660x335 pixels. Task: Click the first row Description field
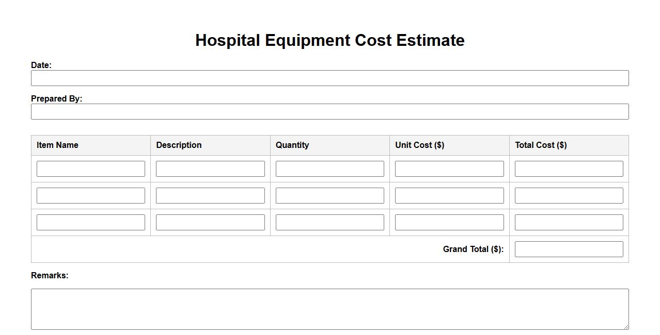[210, 169]
